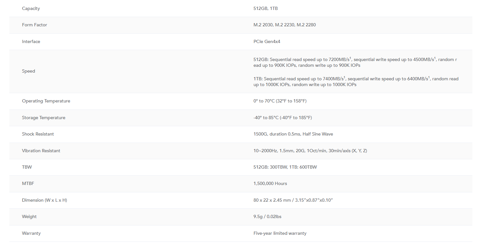Click the Vibration Resistant label

[x=41, y=151]
